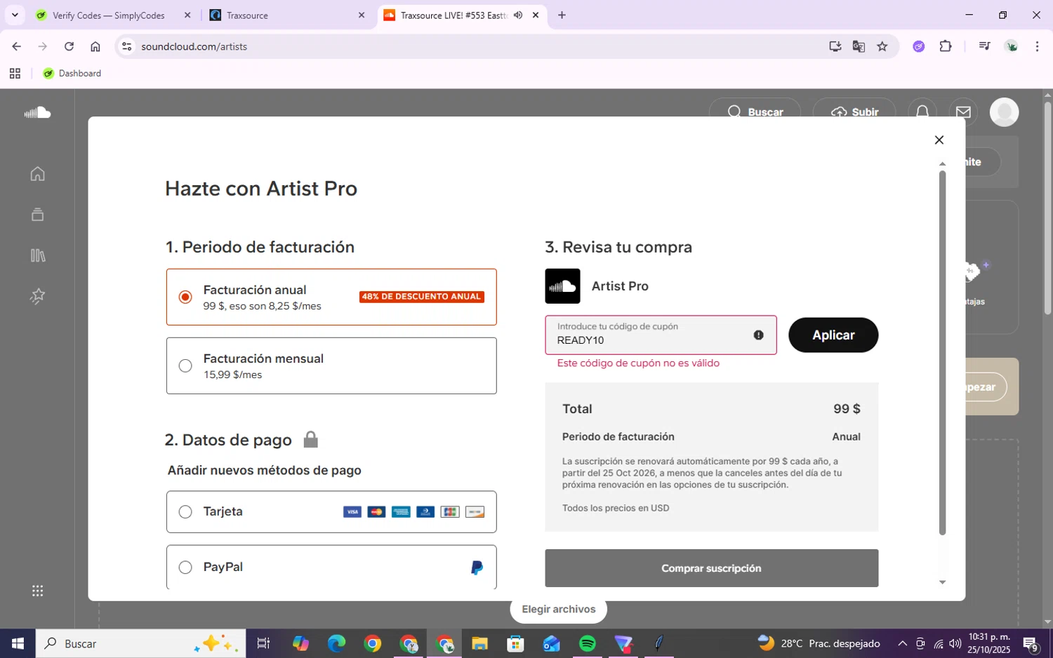The height and width of the screenshot is (658, 1053).
Task: Open Microsoft Edge from the taskbar
Action: click(336, 643)
